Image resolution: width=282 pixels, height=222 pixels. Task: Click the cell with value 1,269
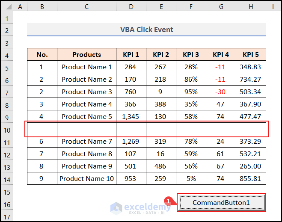coord(131,141)
